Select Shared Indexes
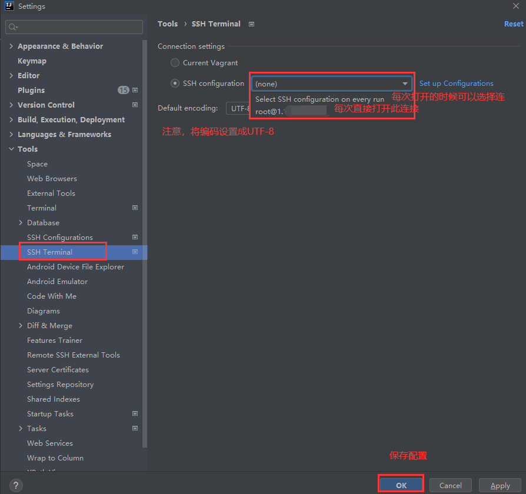Screen dimensions: 526x494 (54, 399)
